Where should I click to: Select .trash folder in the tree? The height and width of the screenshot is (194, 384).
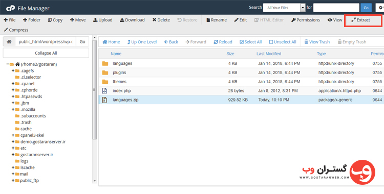pos(26,123)
